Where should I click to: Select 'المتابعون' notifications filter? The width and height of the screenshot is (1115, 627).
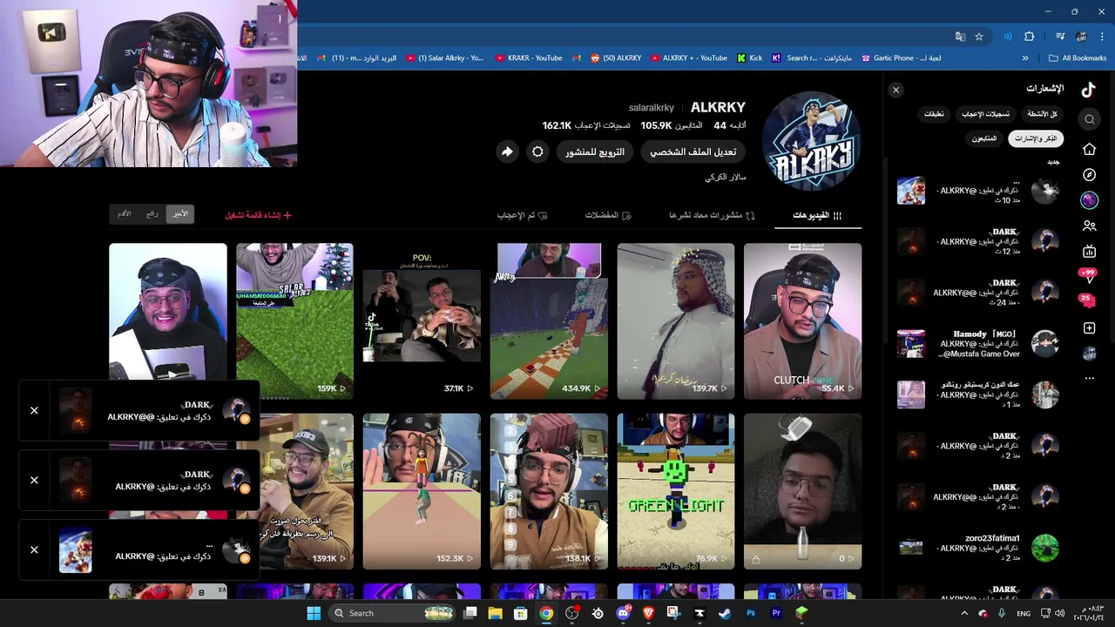(x=984, y=138)
